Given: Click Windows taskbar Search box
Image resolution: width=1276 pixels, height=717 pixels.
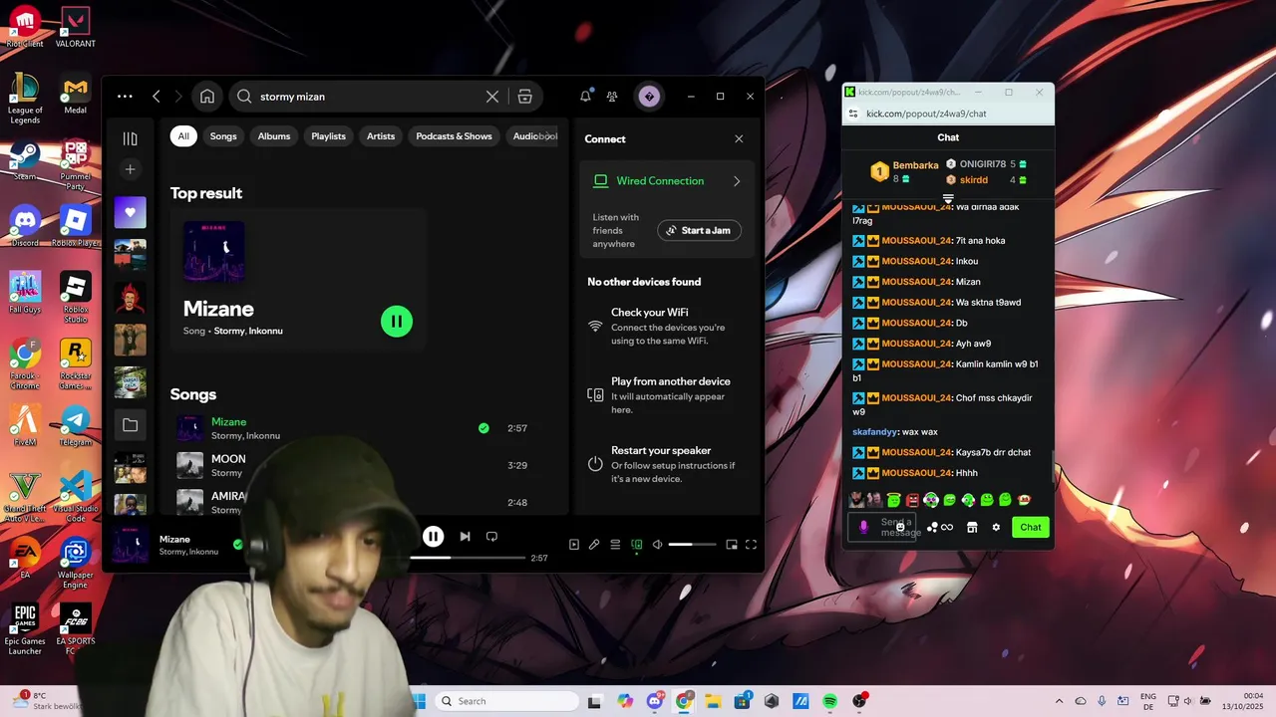Looking at the screenshot, I should pos(506,701).
